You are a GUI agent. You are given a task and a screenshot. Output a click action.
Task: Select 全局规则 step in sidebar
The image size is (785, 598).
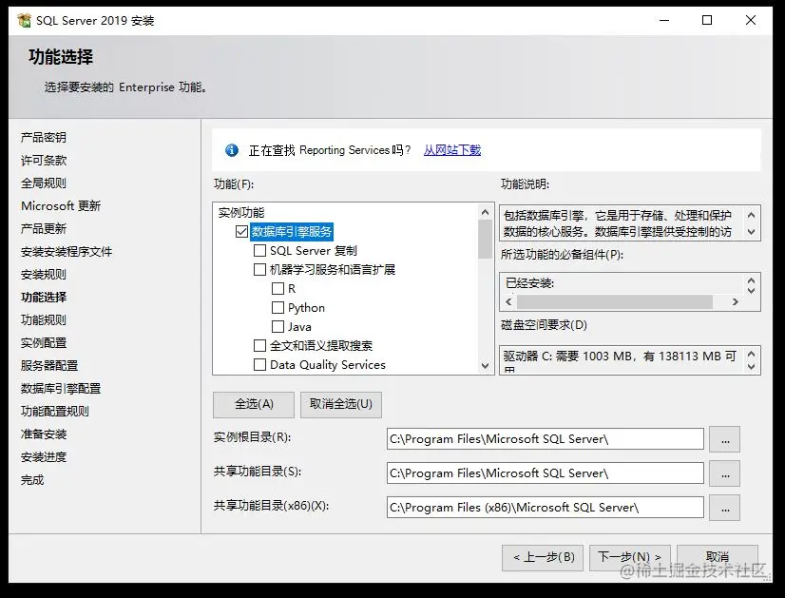click(44, 183)
